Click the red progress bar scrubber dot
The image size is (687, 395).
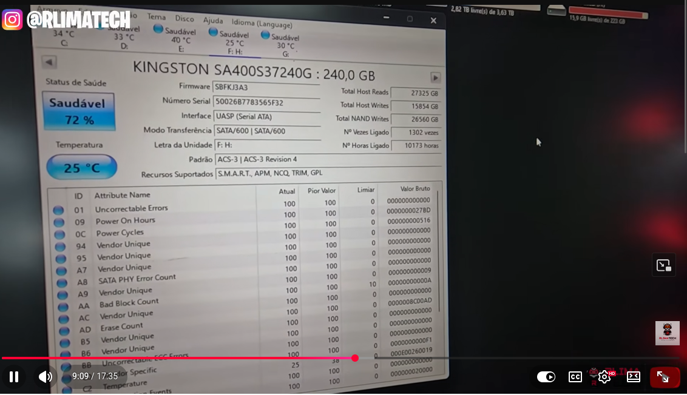pos(355,358)
